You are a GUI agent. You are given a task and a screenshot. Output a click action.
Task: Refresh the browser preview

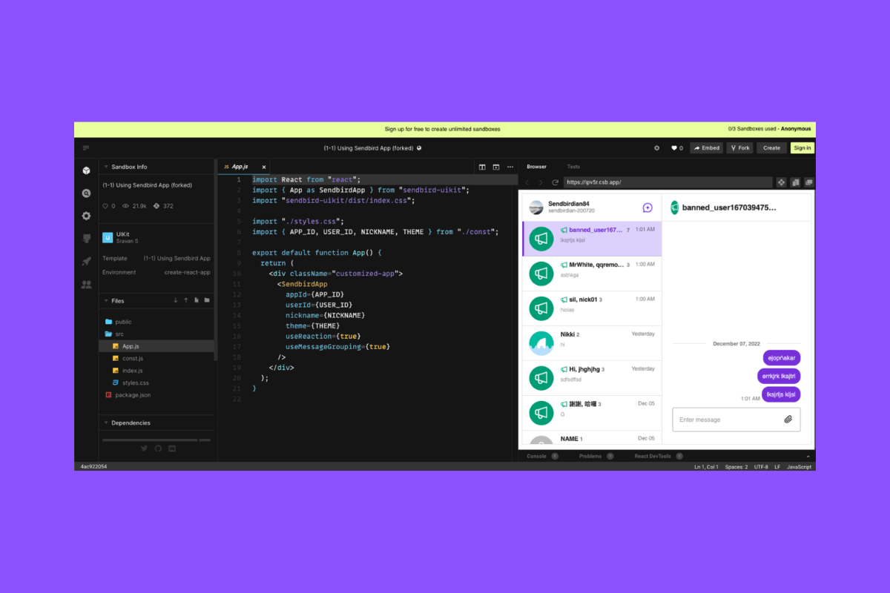pyautogui.click(x=555, y=182)
